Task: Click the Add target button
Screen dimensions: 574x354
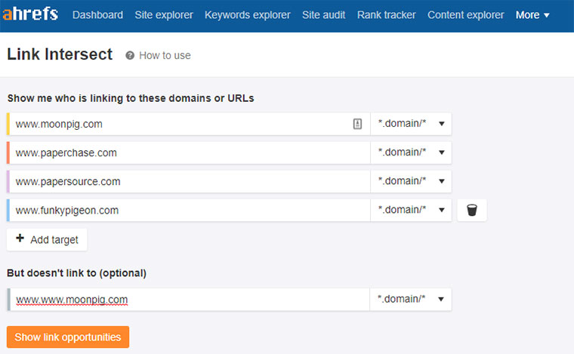Action: pos(47,239)
